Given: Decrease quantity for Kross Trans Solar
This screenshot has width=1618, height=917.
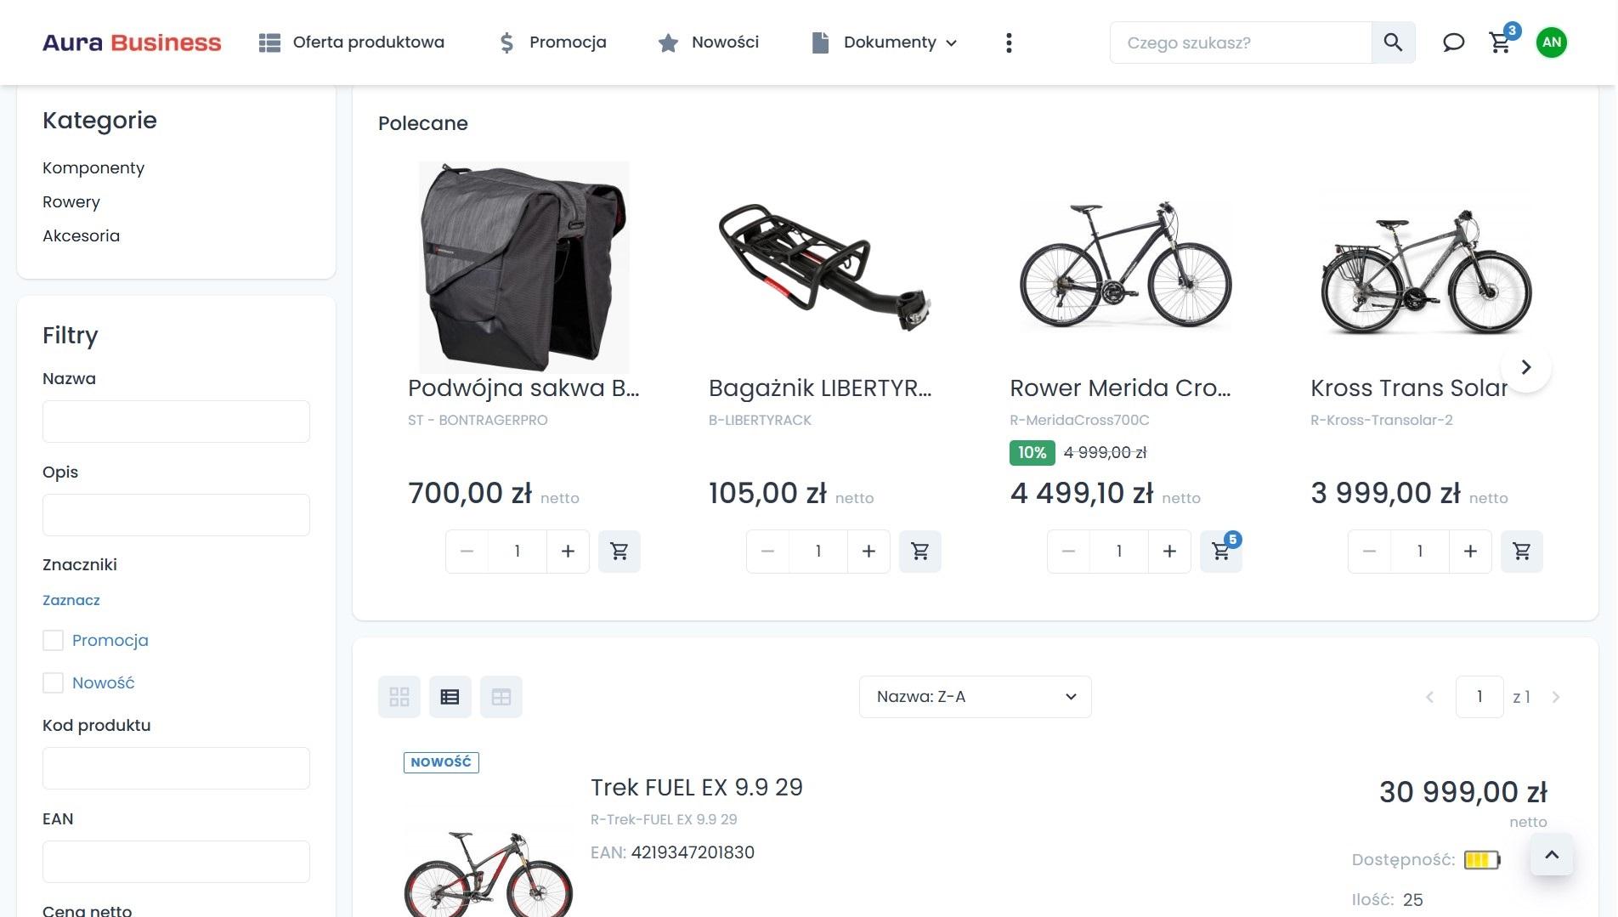Looking at the screenshot, I should (x=1369, y=552).
